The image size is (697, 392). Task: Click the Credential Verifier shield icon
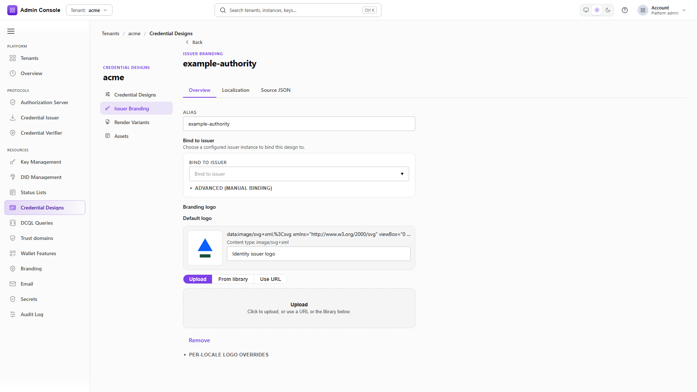[x=13, y=133]
